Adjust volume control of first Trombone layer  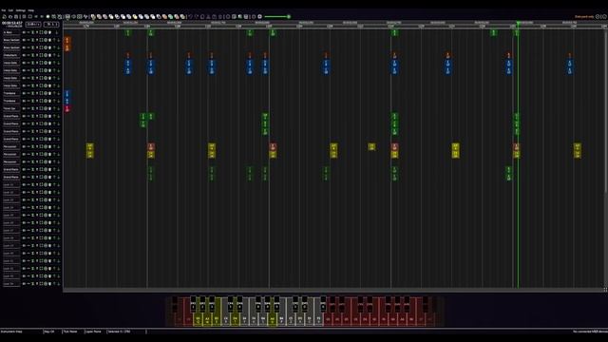point(24,93)
